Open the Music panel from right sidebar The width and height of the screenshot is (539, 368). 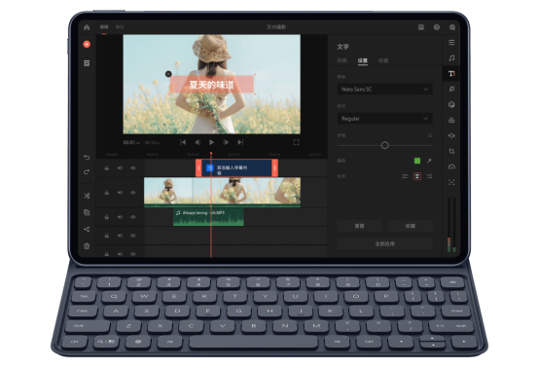click(x=451, y=58)
